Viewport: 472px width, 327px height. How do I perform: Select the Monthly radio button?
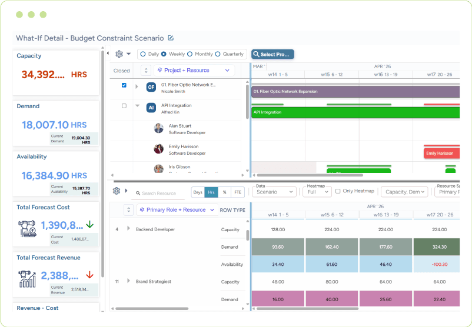click(190, 54)
